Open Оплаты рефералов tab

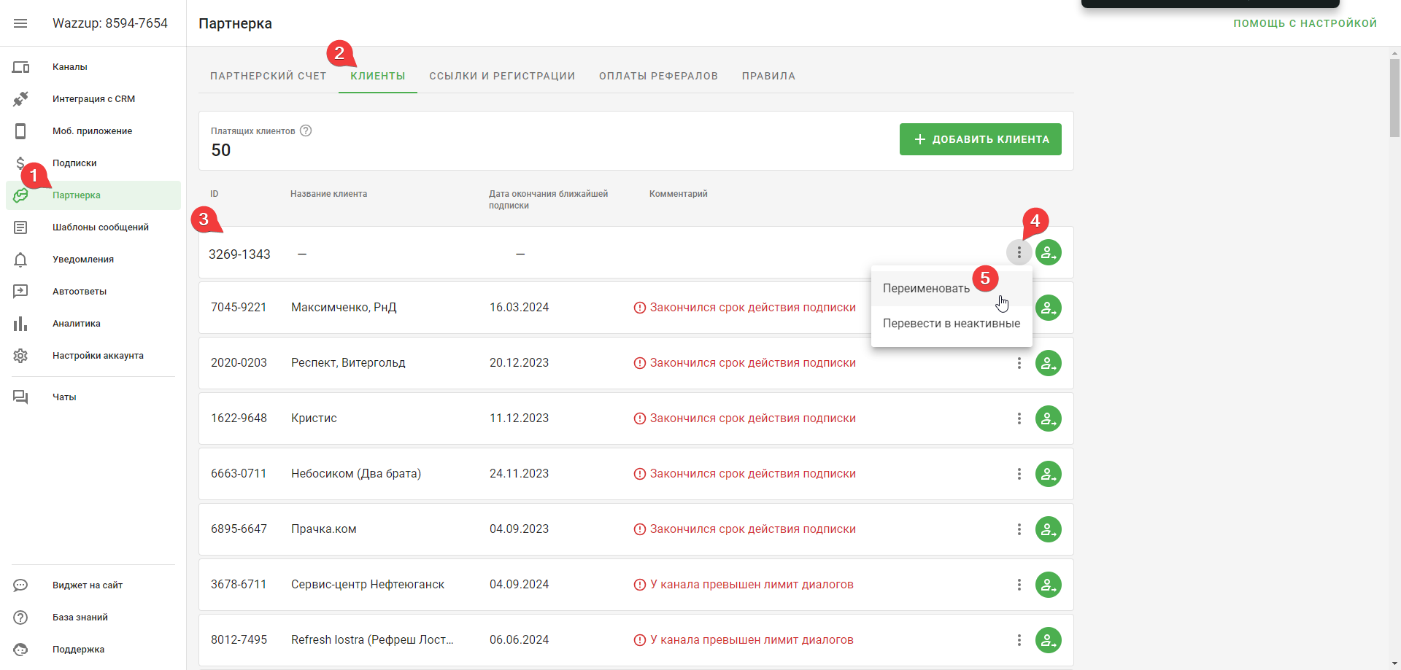click(659, 76)
